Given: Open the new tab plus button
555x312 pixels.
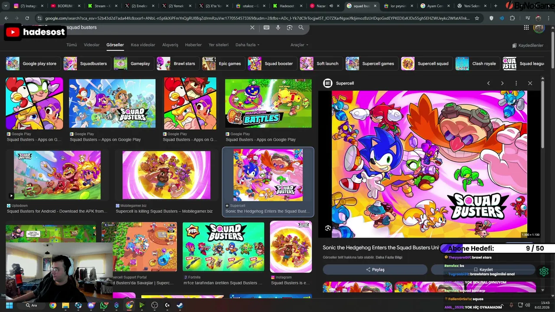Looking at the screenshot, I should click(x=496, y=6).
